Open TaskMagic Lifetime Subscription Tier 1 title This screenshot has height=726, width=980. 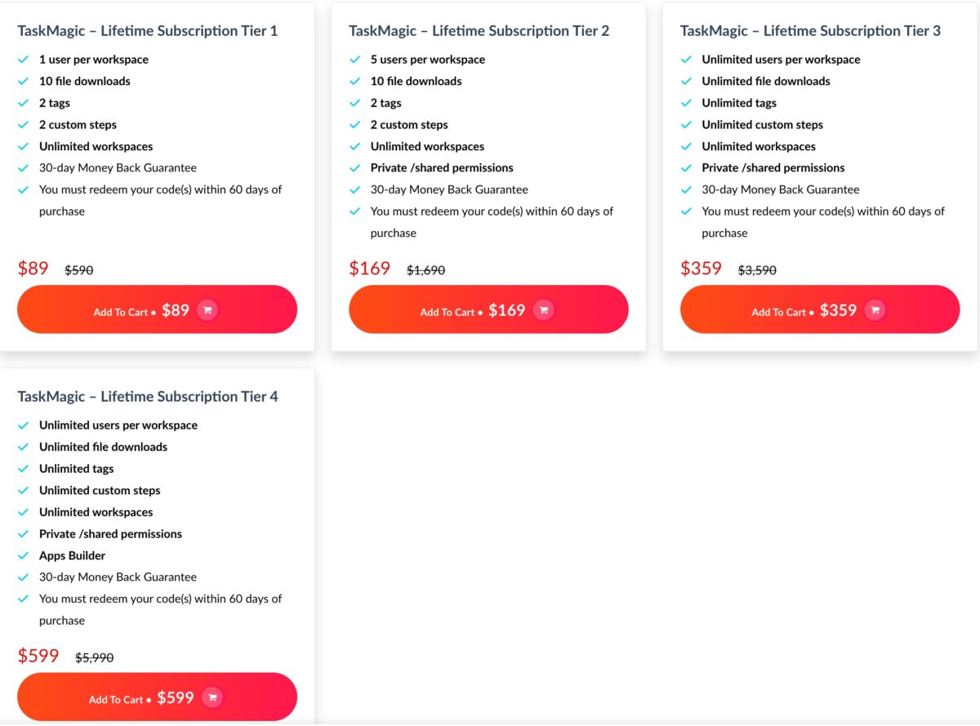[x=148, y=31]
